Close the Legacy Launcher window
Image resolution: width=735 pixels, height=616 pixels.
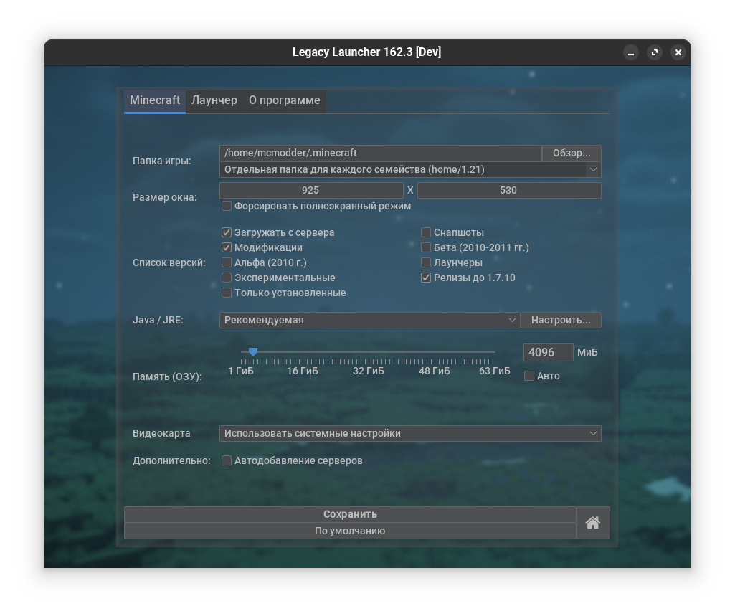678,52
